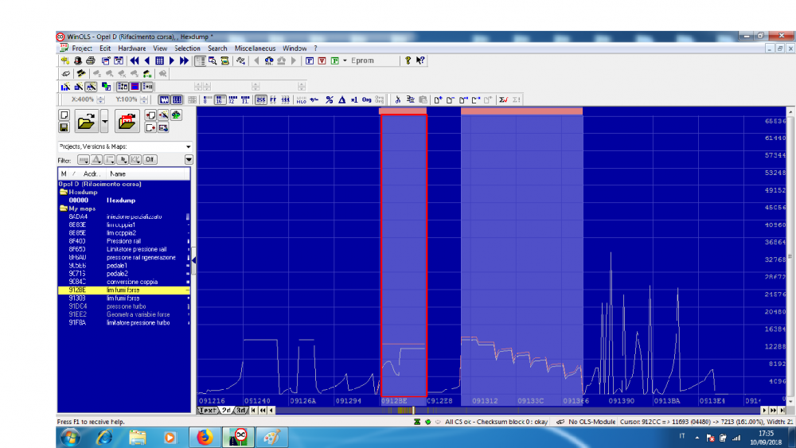Click the scissors cut icon
Screen dimensions: 796x448
pos(397,100)
